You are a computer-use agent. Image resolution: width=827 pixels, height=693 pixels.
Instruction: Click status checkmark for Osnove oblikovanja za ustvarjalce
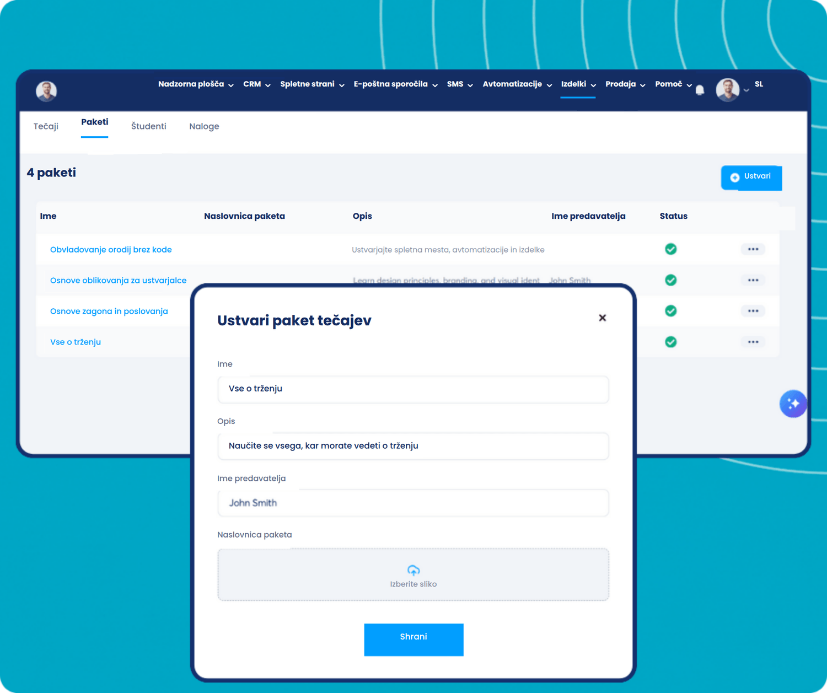[x=670, y=280]
